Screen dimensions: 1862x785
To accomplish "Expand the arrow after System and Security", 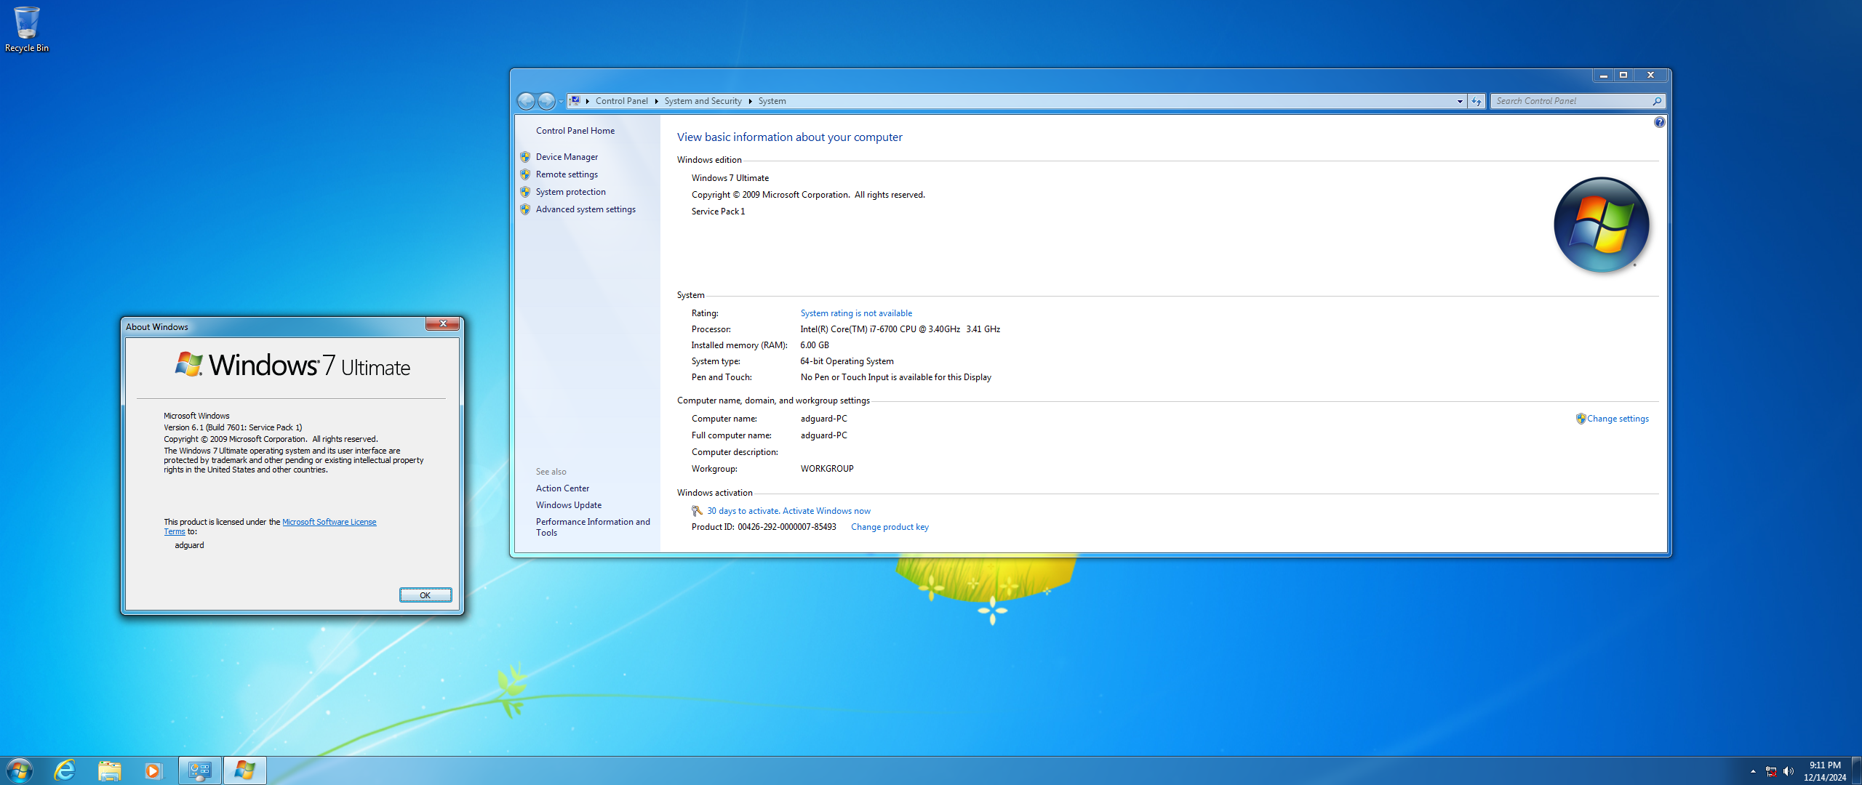I will tap(750, 102).
